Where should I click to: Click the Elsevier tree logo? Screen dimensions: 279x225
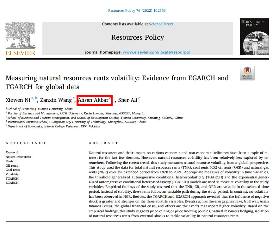pyautogui.click(x=21, y=34)
